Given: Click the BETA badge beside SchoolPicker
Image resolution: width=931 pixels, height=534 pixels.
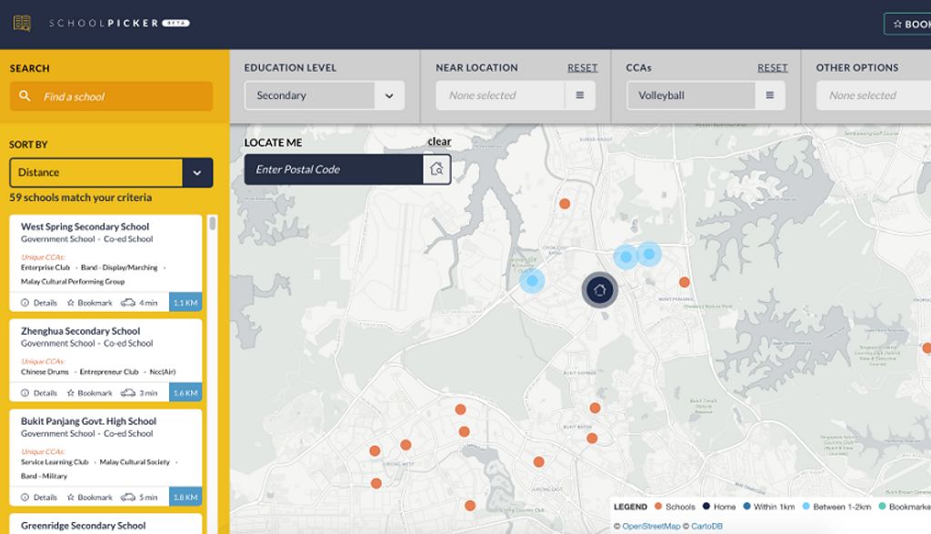Looking at the screenshot, I should pyautogui.click(x=175, y=23).
